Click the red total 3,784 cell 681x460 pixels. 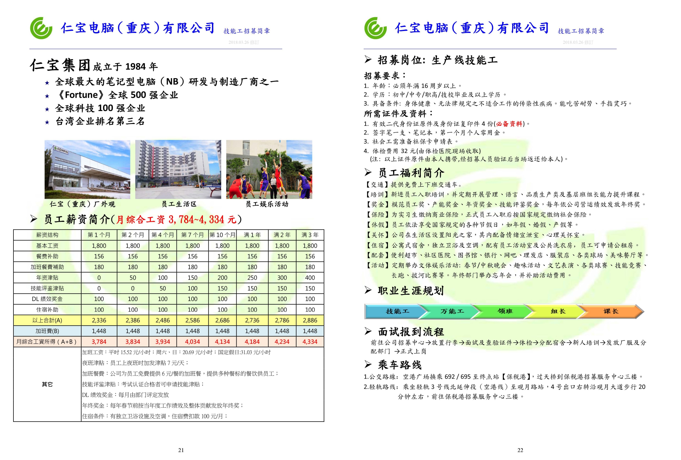(x=99, y=342)
